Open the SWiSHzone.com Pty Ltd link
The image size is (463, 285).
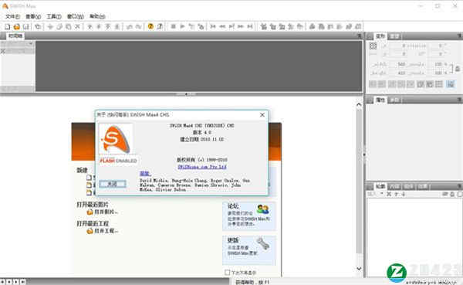click(202, 167)
